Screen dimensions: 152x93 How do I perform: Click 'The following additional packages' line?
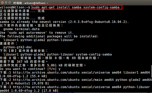(x=49, y=36)
